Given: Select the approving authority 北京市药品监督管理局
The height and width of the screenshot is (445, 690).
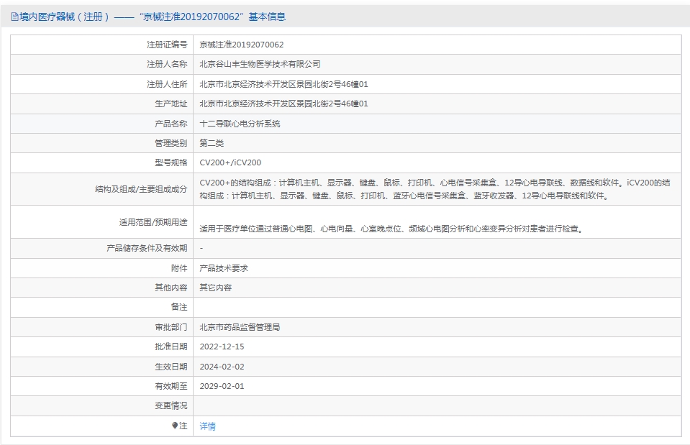Looking at the screenshot, I should point(240,327).
